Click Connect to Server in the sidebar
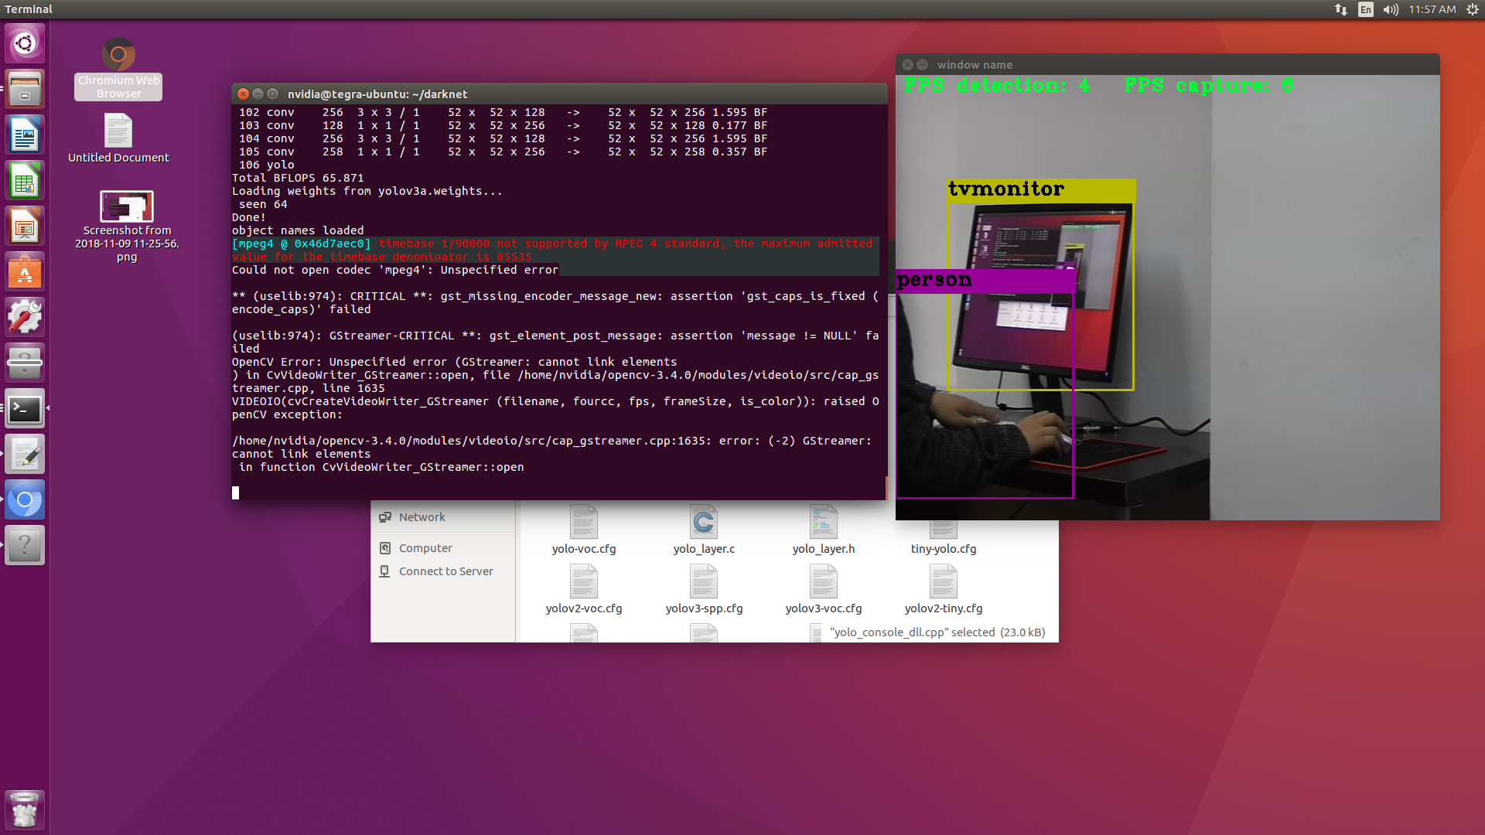The height and width of the screenshot is (835, 1485). [445, 571]
